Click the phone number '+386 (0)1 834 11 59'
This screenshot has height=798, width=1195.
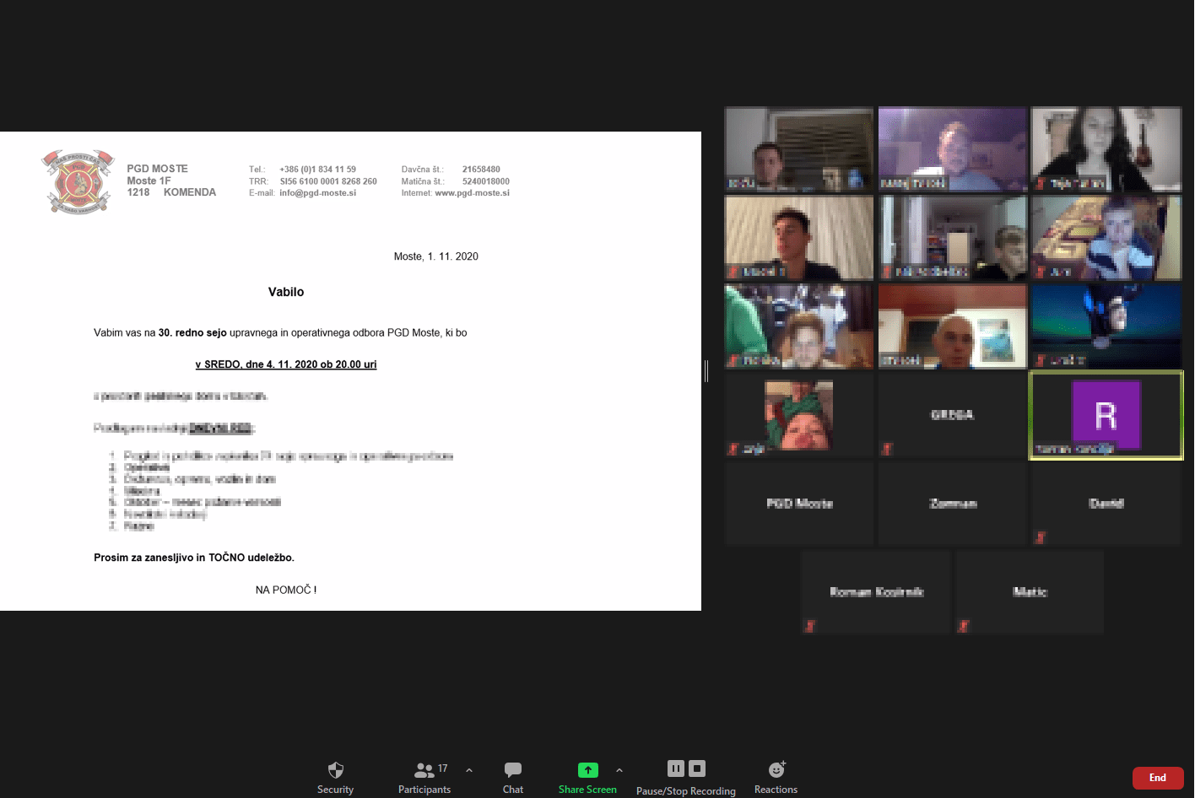(x=318, y=170)
